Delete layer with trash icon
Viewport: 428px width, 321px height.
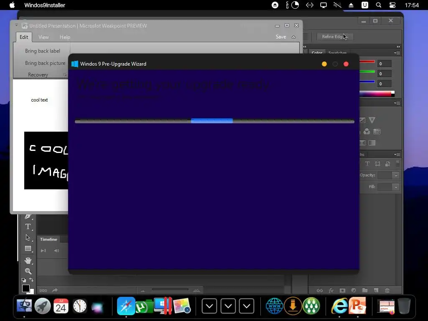(x=387, y=290)
